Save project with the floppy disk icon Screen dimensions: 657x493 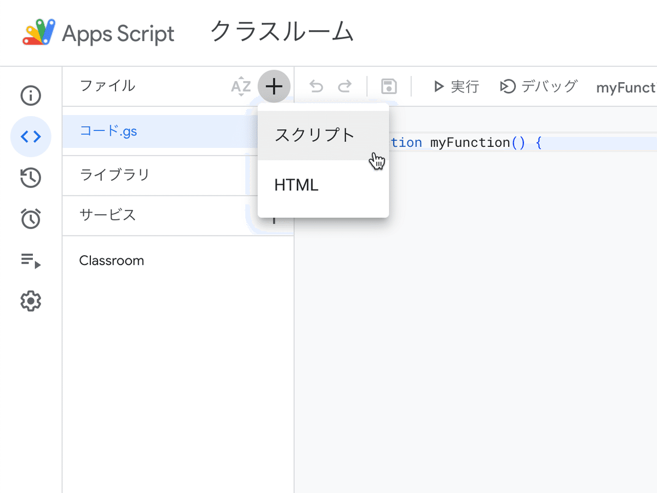coord(389,87)
